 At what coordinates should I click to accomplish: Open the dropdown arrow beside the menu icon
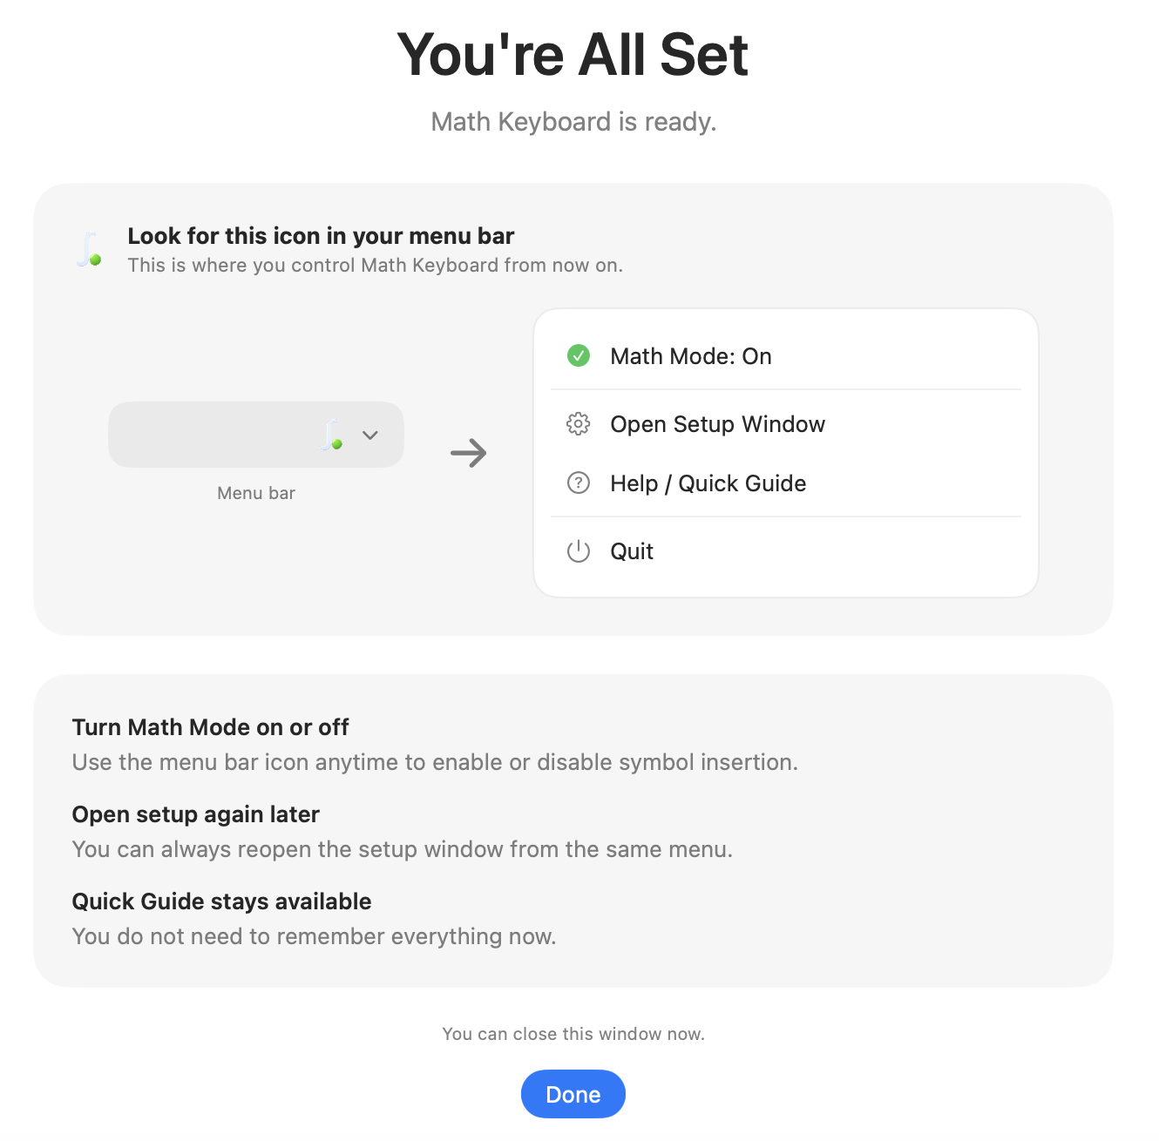369,435
